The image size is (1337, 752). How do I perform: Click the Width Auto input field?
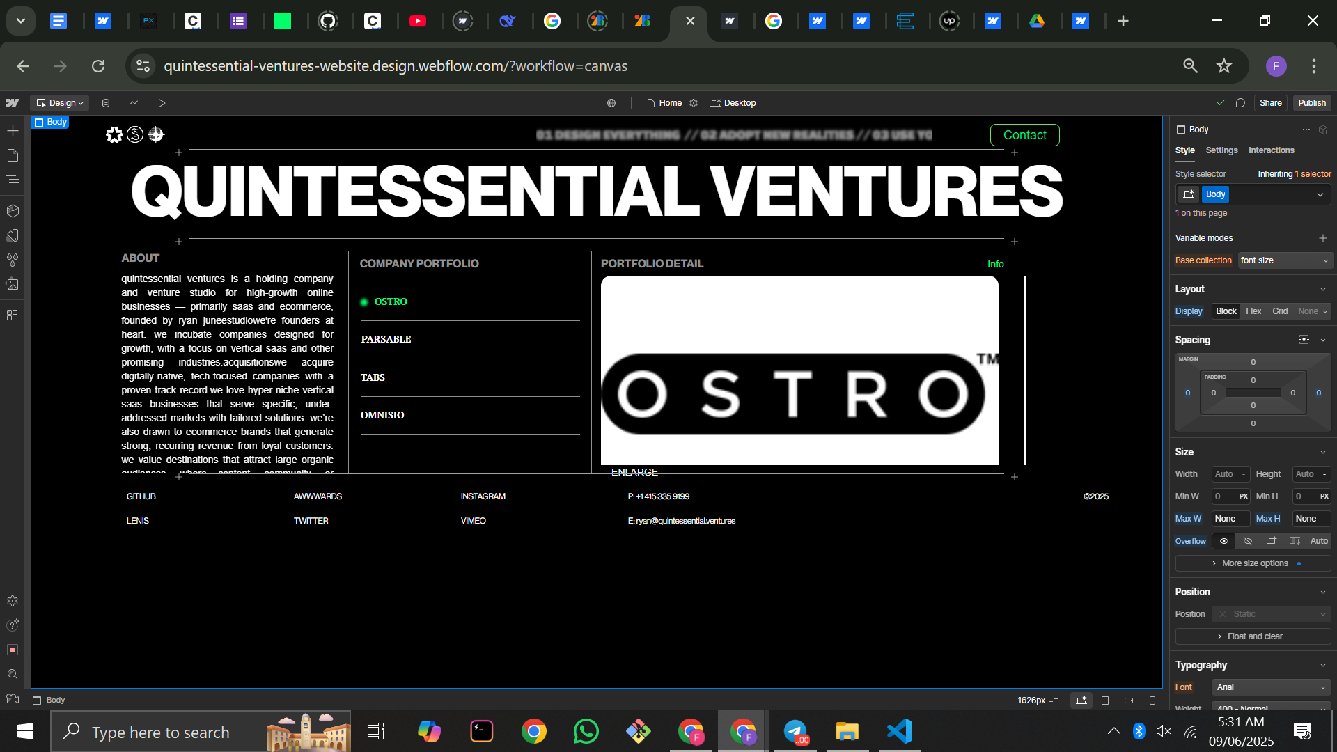coord(1230,474)
